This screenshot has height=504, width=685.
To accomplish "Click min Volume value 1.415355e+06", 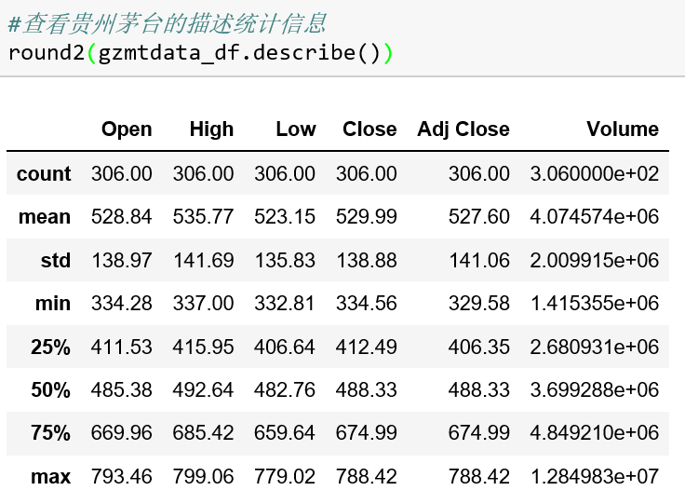I will point(595,303).
